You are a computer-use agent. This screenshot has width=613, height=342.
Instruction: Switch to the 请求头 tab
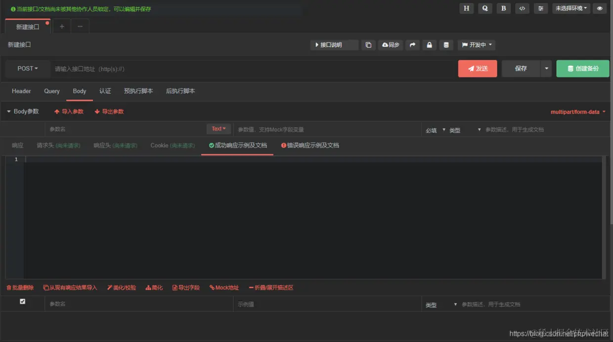58,146
